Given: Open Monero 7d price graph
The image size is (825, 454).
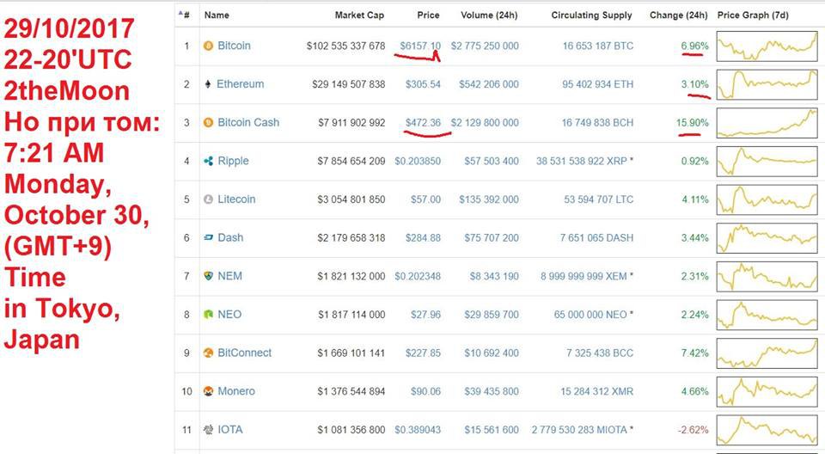Looking at the screenshot, I should point(767,392).
